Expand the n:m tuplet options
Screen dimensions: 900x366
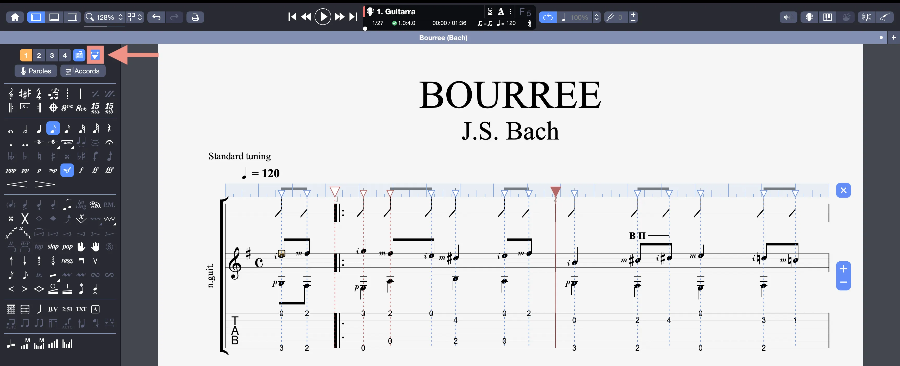click(x=67, y=143)
